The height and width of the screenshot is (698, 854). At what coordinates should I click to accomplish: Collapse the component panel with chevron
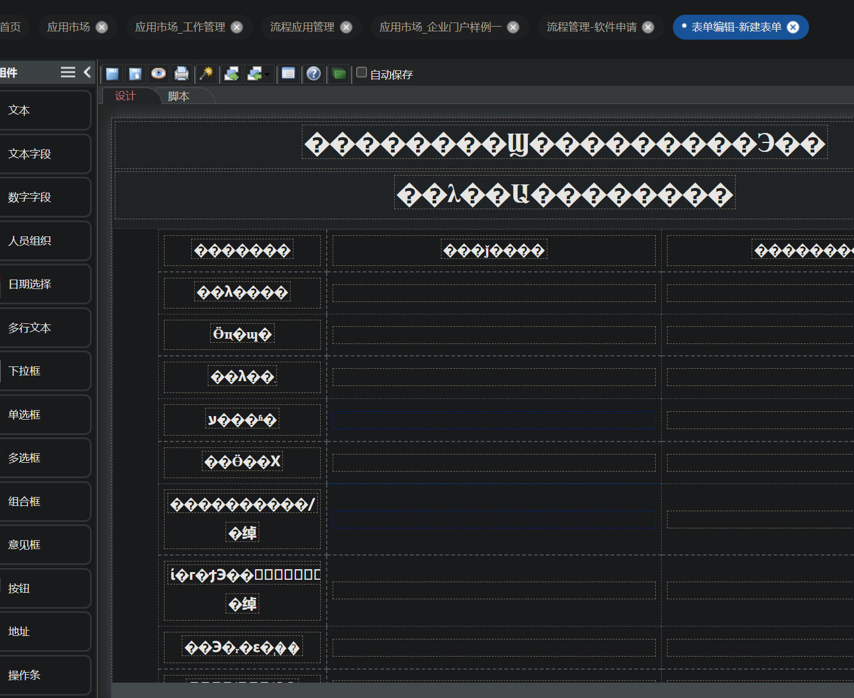[x=88, y=72]
